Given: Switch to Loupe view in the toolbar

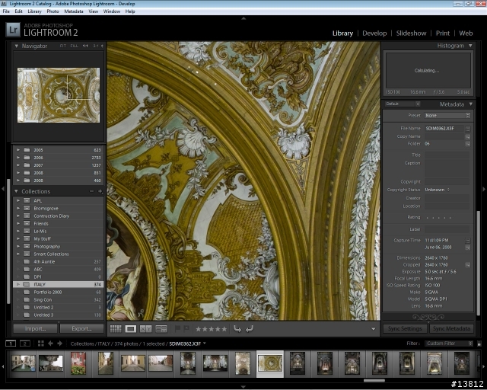Looking at the screenshot, I should tap(130, 329).
